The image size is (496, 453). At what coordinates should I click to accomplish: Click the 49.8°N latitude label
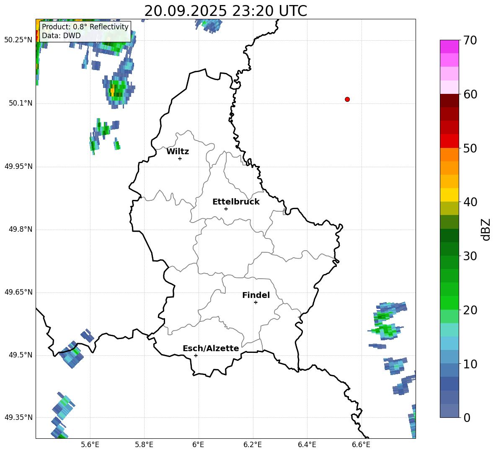(x=21, y=229)
